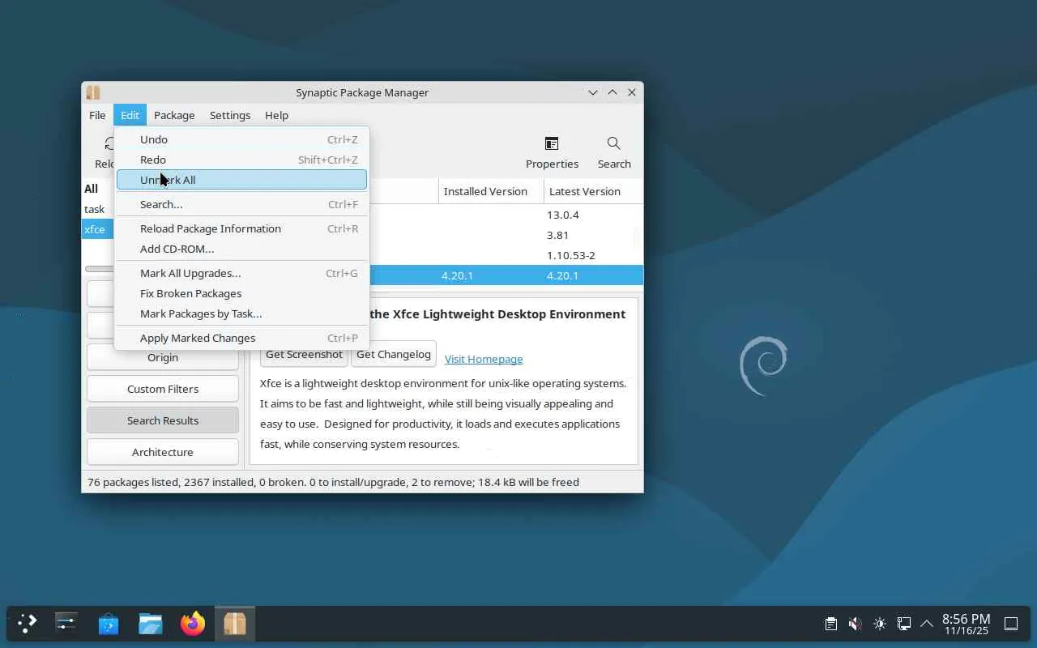Image resolution: width=1037 pixels, height=648 pixels.
Task: Follow the Visit Homepage link
Action: [484, 359]
